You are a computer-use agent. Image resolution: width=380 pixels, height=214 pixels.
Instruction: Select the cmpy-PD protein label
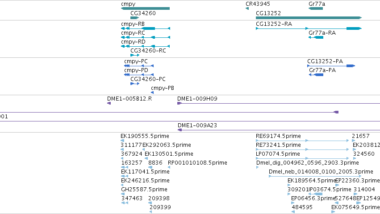point(136,70)
